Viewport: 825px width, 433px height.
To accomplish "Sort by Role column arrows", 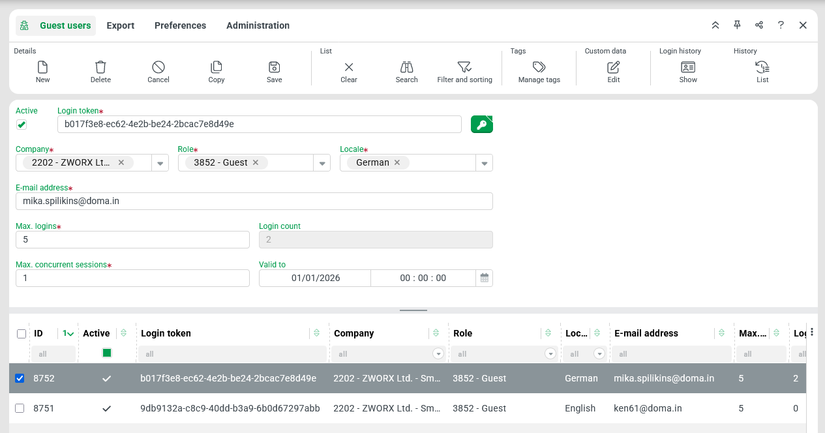I will coord(548,333).
